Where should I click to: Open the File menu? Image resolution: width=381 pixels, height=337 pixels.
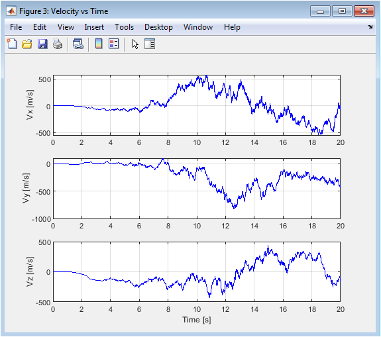tap(16, 27)
